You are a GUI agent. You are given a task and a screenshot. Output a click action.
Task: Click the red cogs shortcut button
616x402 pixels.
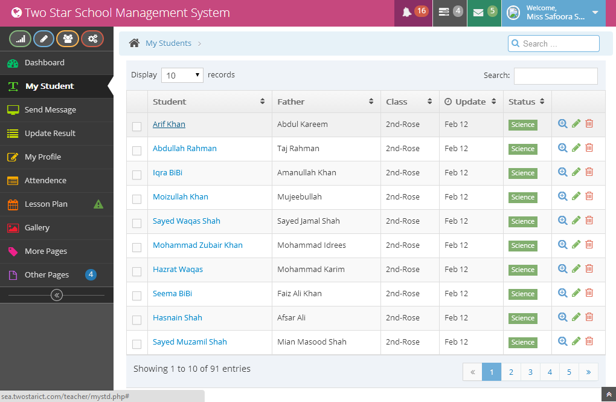pyautogui.click(x=92, y=39)
